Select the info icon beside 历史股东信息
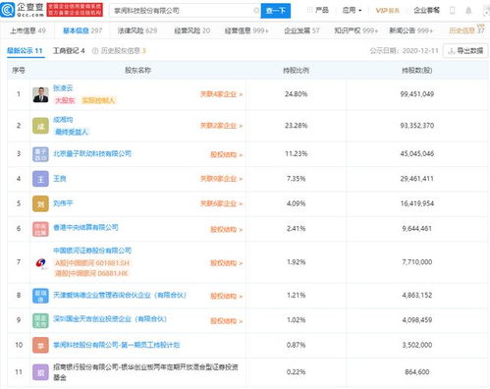The height and width of the screenshot is (389, 490). (95, 51)
